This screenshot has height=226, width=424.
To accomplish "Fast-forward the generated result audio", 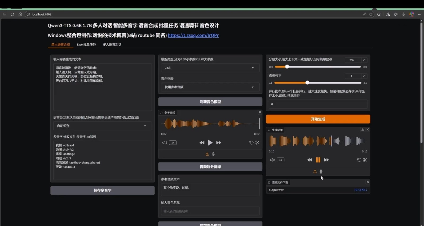I will pos(326,160).
